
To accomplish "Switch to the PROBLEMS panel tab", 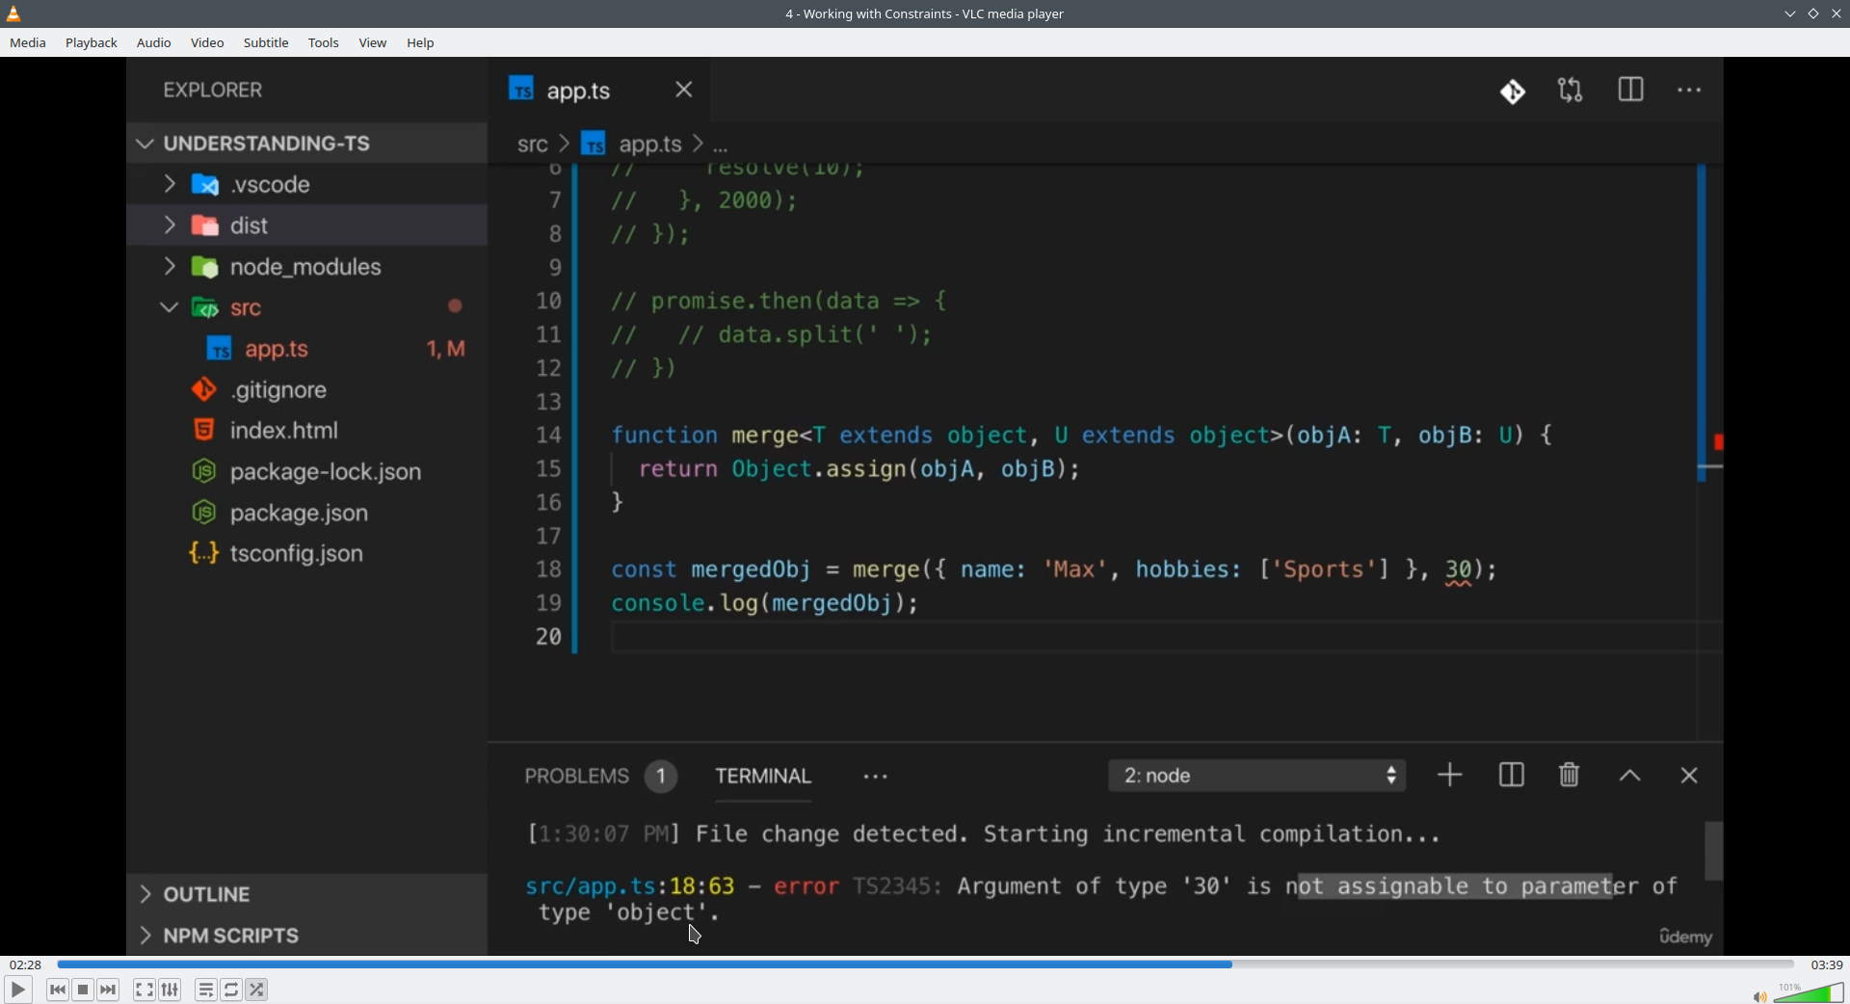I will click(x=576, y=777).
